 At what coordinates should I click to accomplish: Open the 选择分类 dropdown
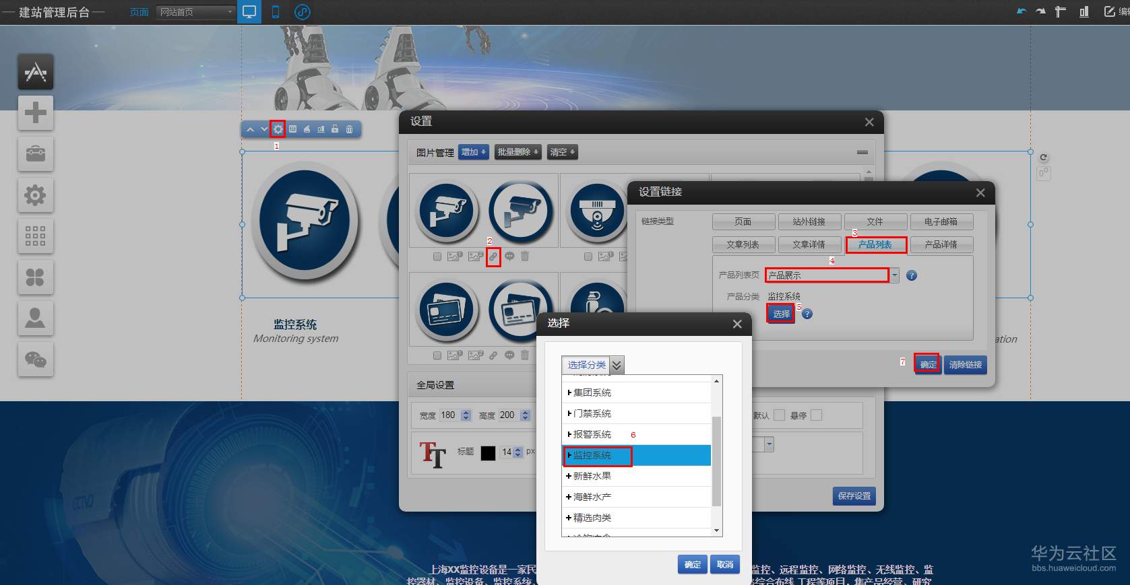click(593, 365)
